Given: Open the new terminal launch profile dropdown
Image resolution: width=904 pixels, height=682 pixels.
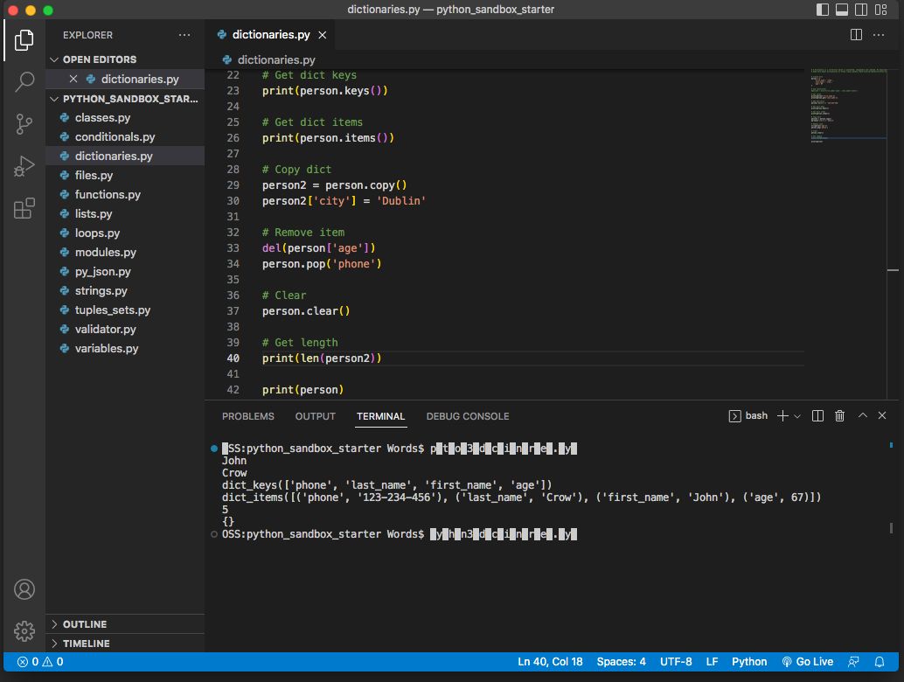Looking at the screenshot, I should pos(796,416).
